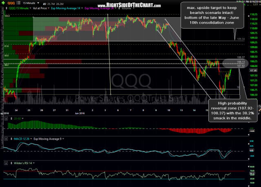Click the move arrows beside Volume label

point(119,8)
